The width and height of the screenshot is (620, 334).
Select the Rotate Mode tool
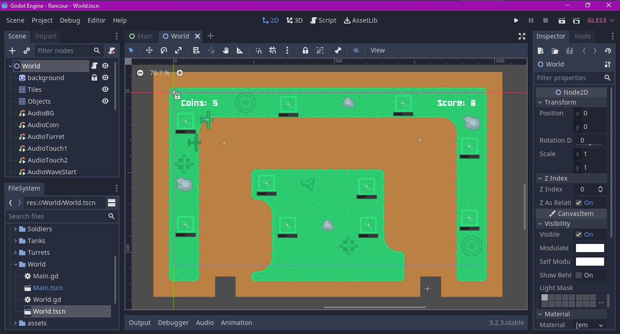[x=163, y=50]
